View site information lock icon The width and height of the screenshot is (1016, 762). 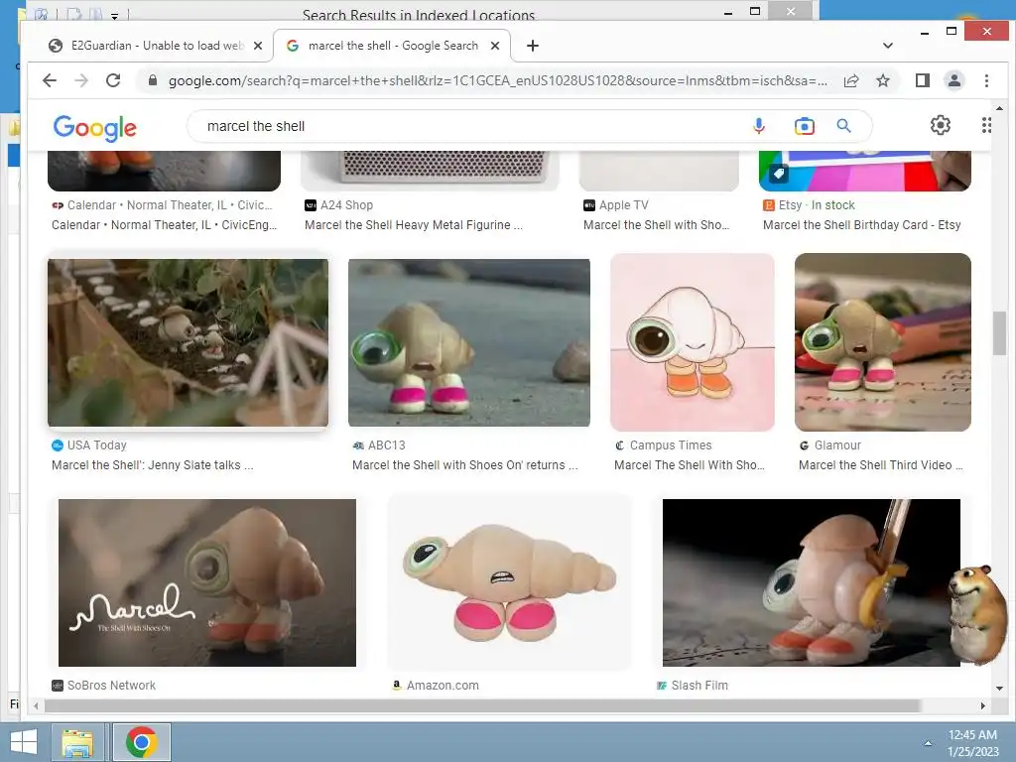point(152,80)
